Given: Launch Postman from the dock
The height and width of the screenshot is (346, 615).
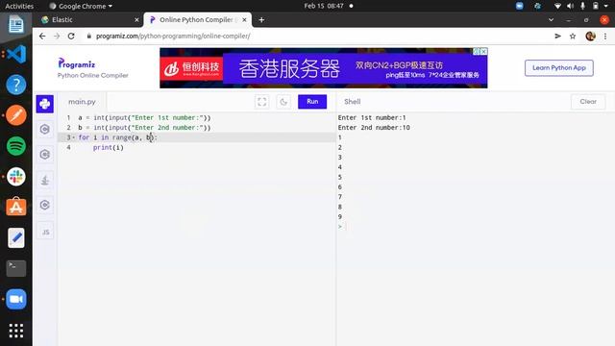Looking at the screenshot, I should point(16,115).
